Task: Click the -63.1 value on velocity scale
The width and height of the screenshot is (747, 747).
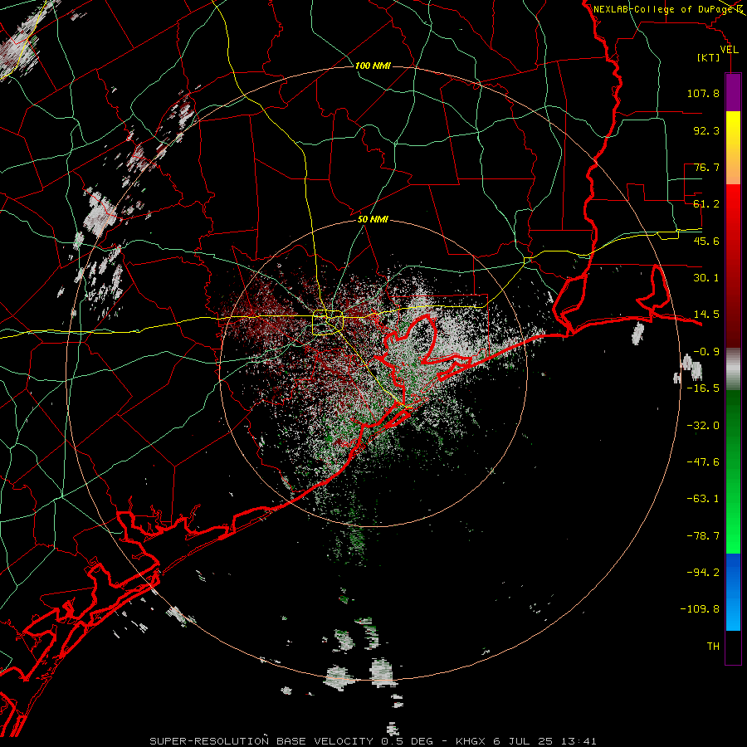Action: 703,499
